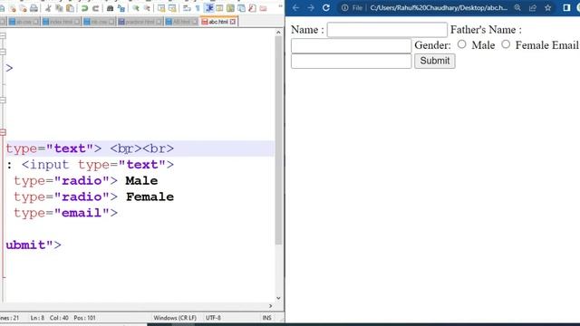The height and width of the screenshot is (326, 580).
Task: Click the Paste clipboard icon
Action: (x=70, y=8)
